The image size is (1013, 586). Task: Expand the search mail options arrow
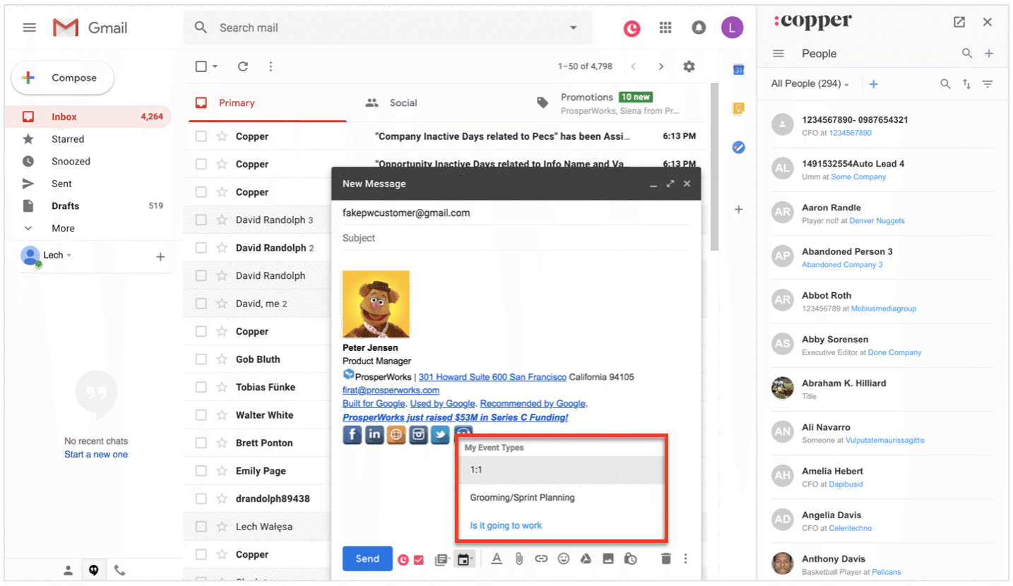[573, 28]
